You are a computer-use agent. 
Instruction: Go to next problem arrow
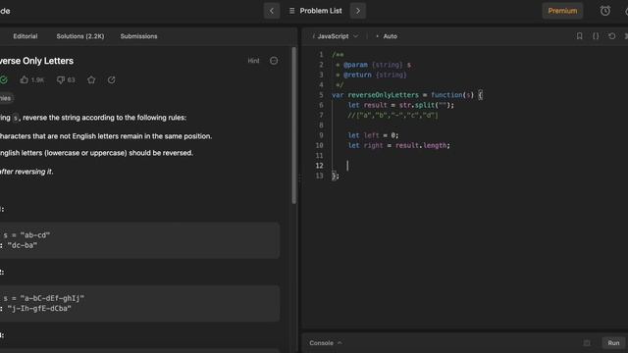[357, 11]
